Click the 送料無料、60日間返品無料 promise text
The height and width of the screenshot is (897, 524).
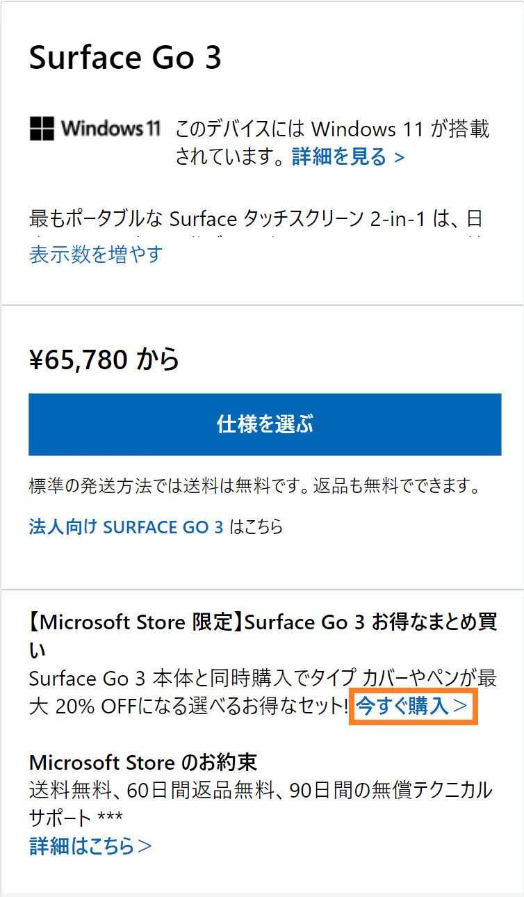261,790
